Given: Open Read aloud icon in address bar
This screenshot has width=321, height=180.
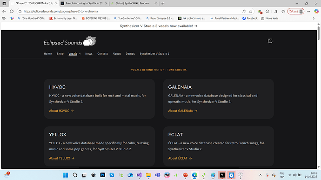Looking at the screenshot, I should (x=244, y=11).
